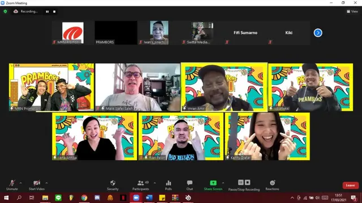Open Task View on taskbar
Viewport: 362px width, 203px height.
coord(32,198)
